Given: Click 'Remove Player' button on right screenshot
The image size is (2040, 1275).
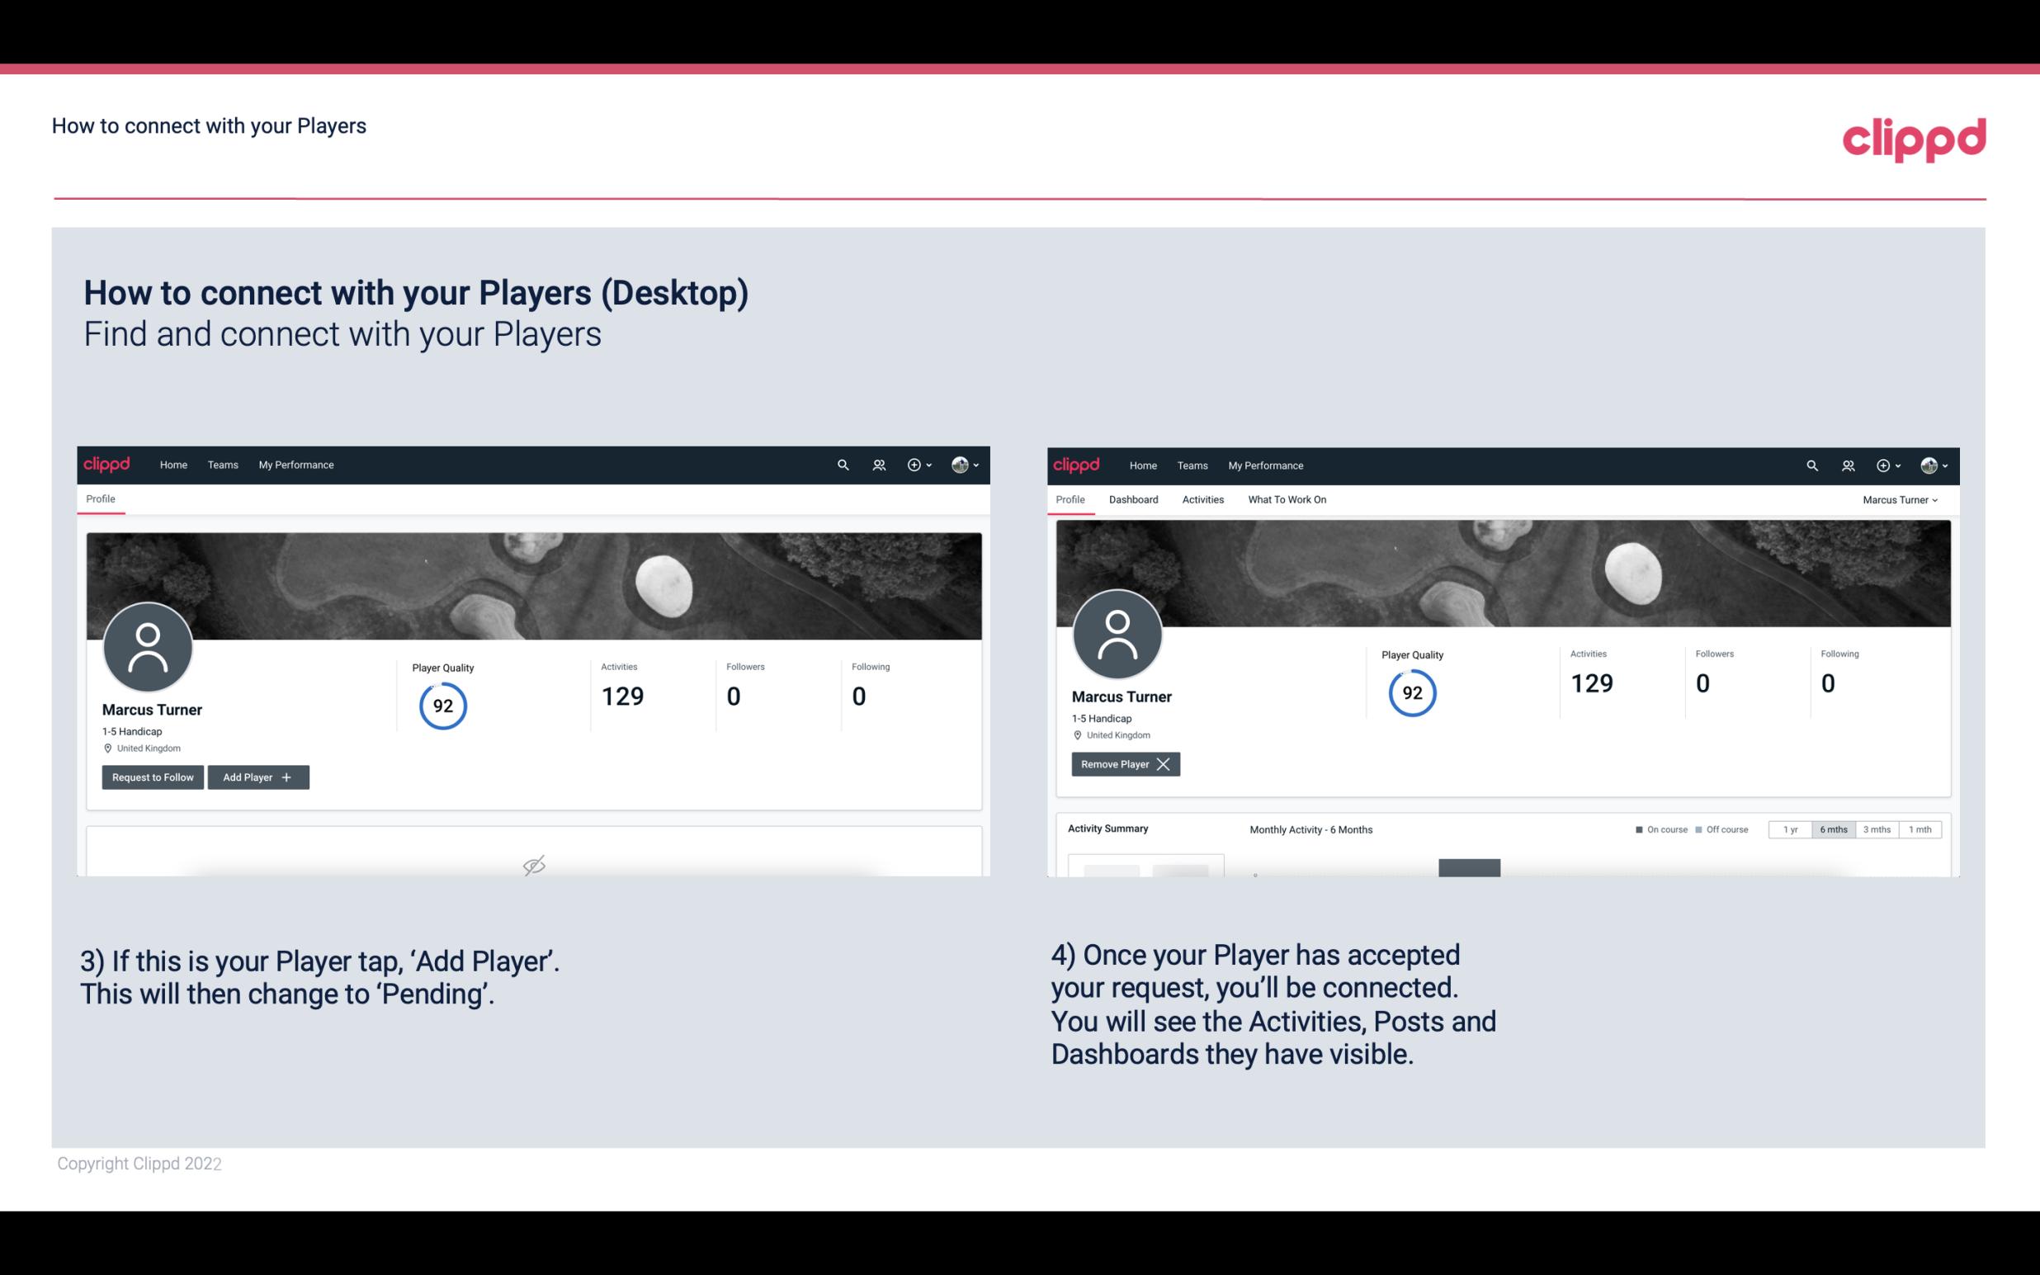Looking at the screenshot, I should [x=1125, y=764].
